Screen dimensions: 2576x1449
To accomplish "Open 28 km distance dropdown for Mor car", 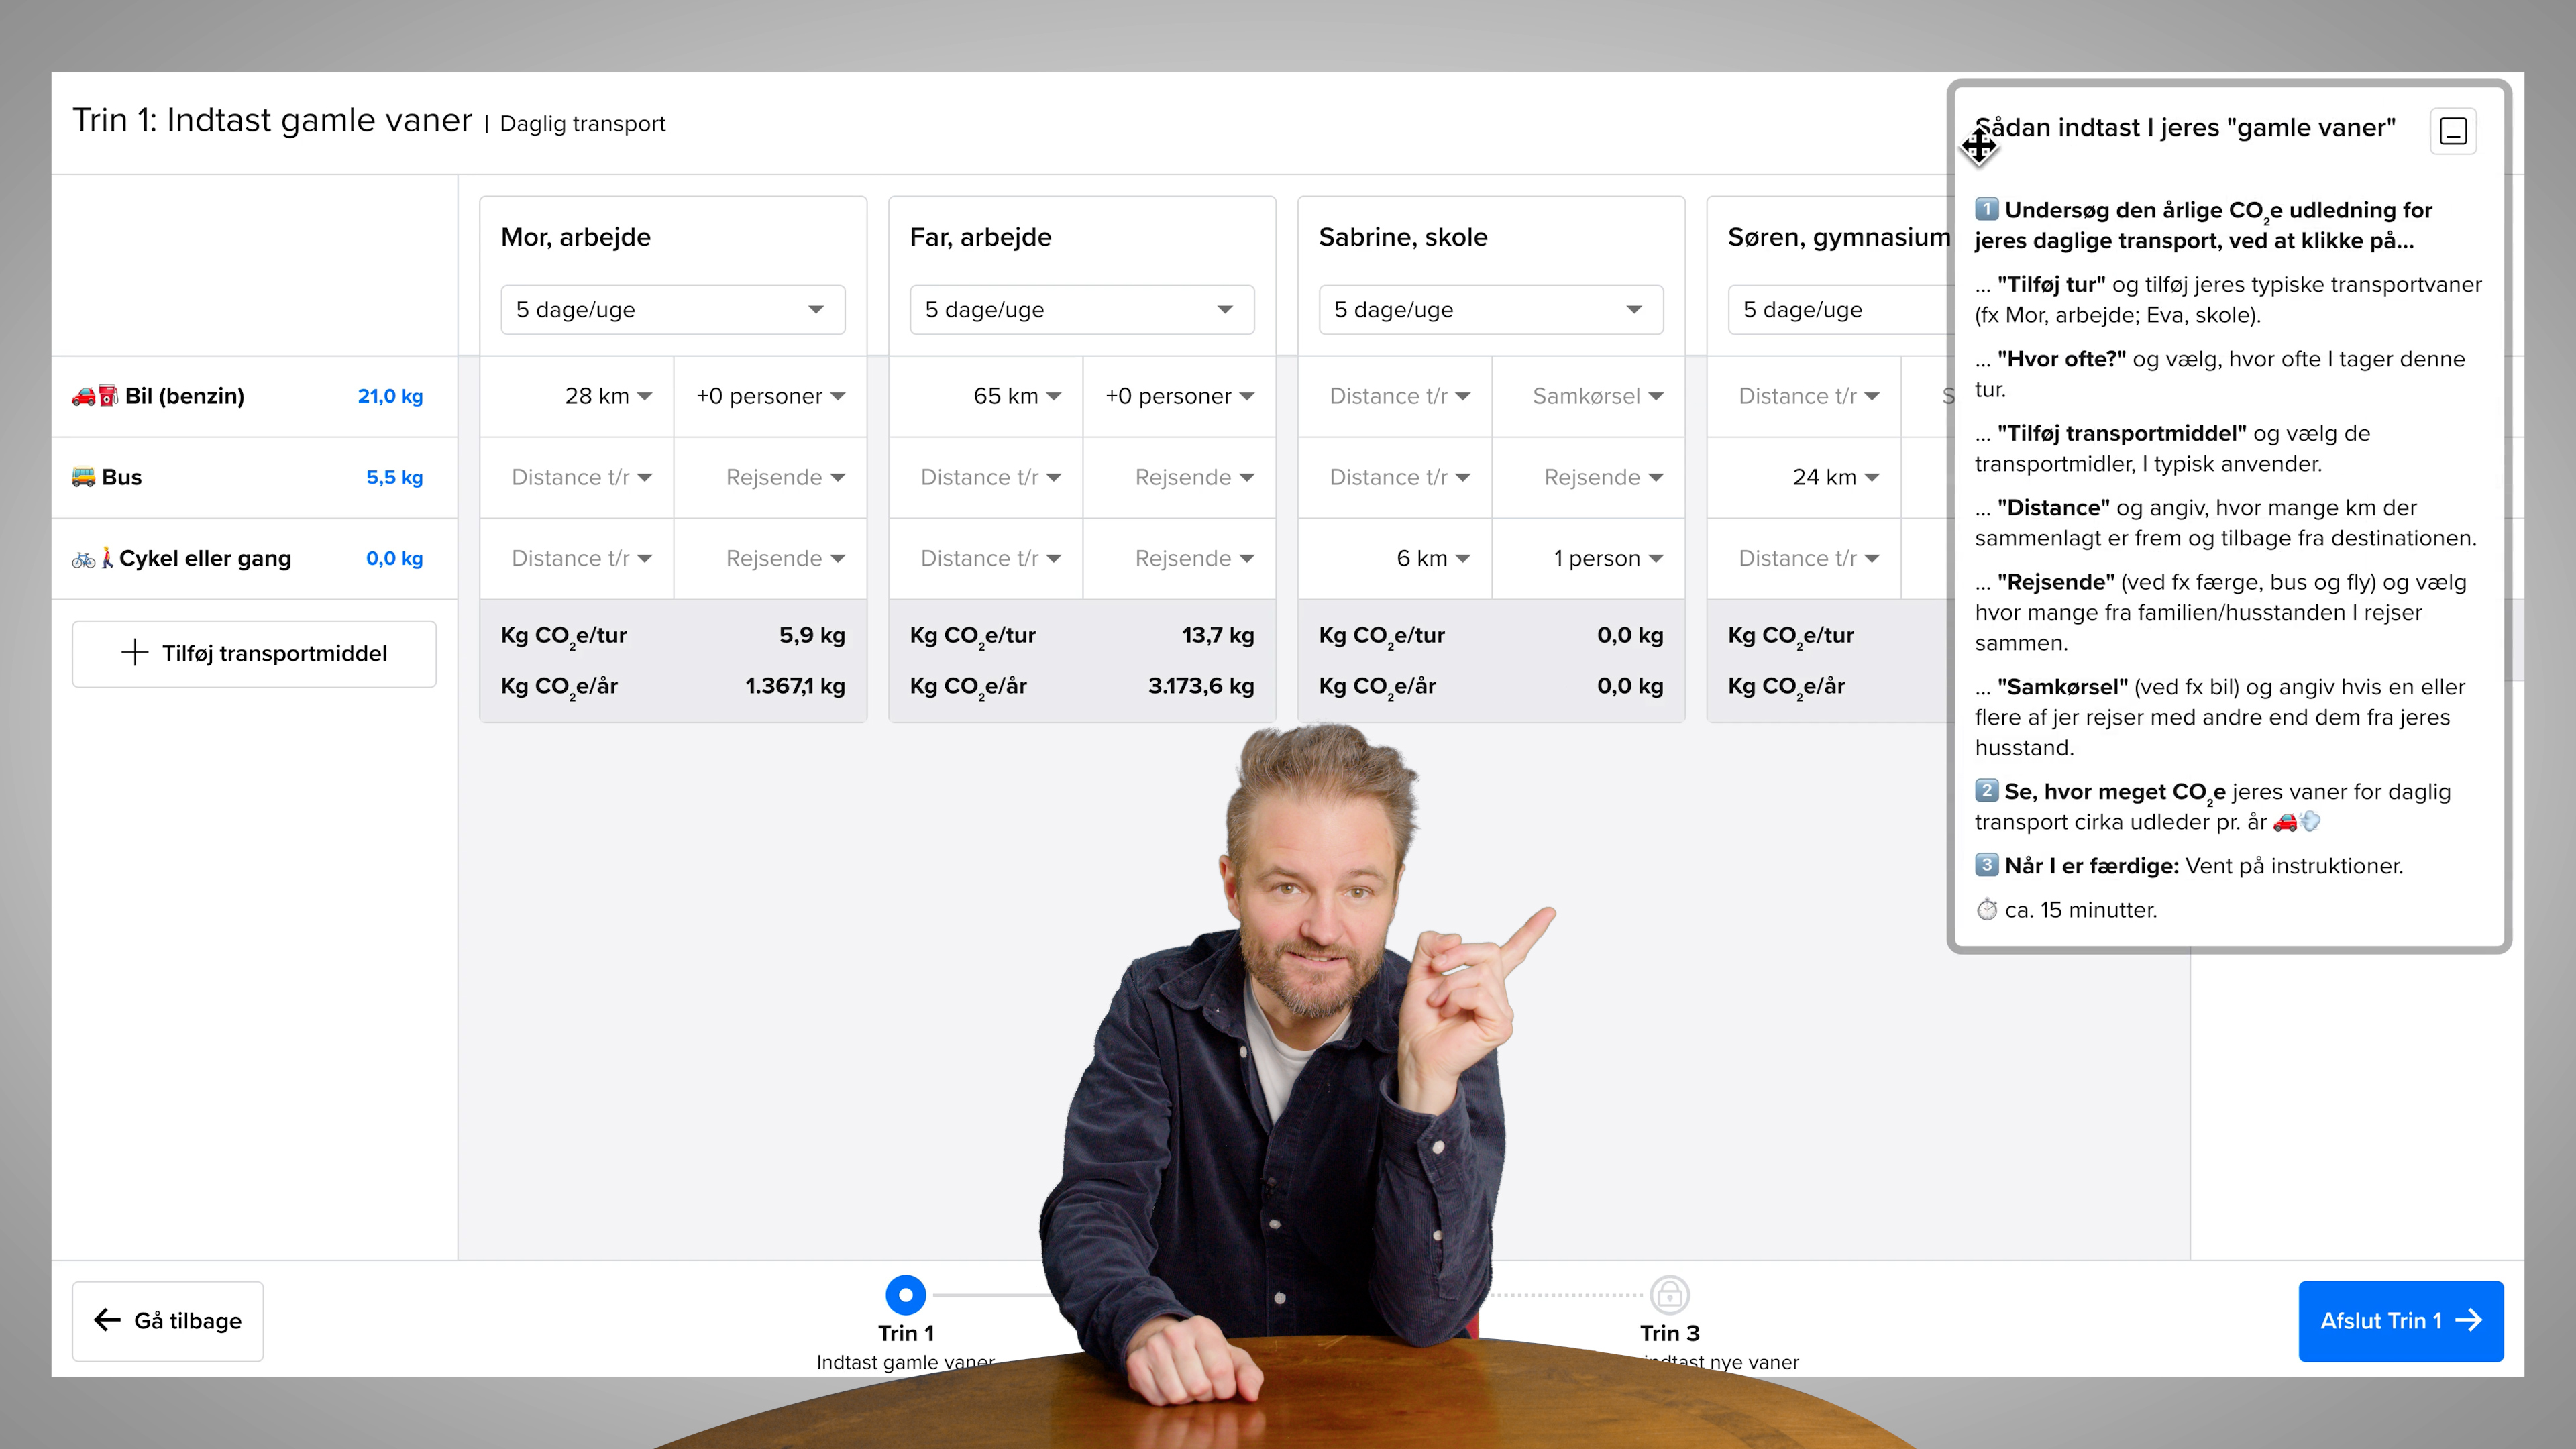I will [577, 396].
